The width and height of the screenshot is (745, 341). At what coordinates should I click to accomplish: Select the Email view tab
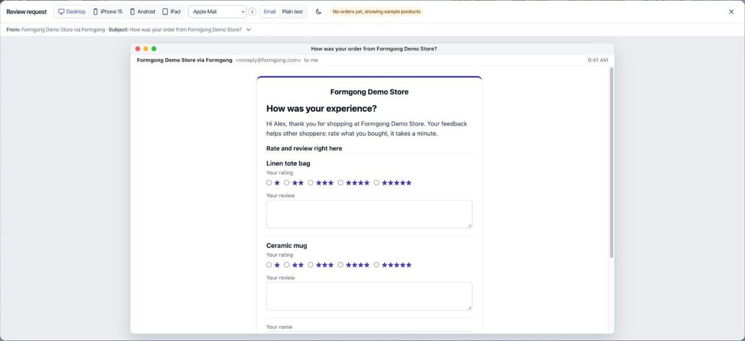[x=269, y=12]
